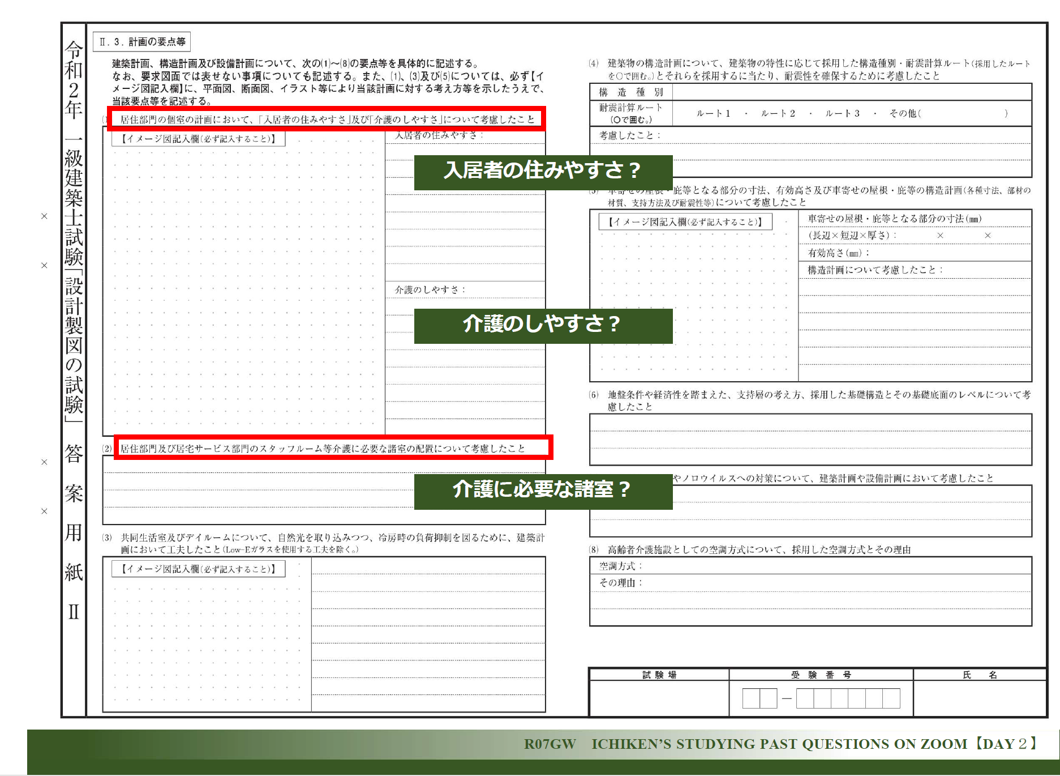Click question (8) text about 空調方式
Viewport: 1060px width, 776px height.
coord(759,549)
